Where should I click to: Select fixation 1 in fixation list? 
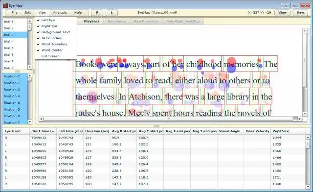(x=15, y=83)
